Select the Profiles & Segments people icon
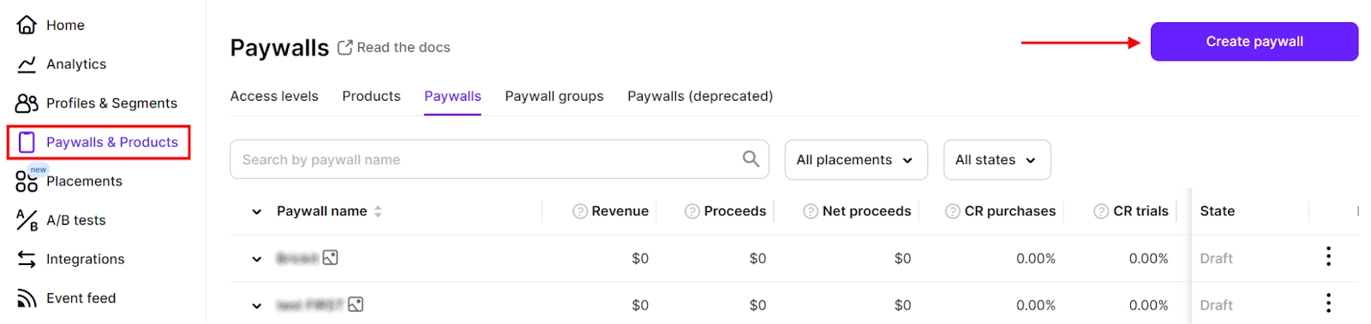 point(27,103)
